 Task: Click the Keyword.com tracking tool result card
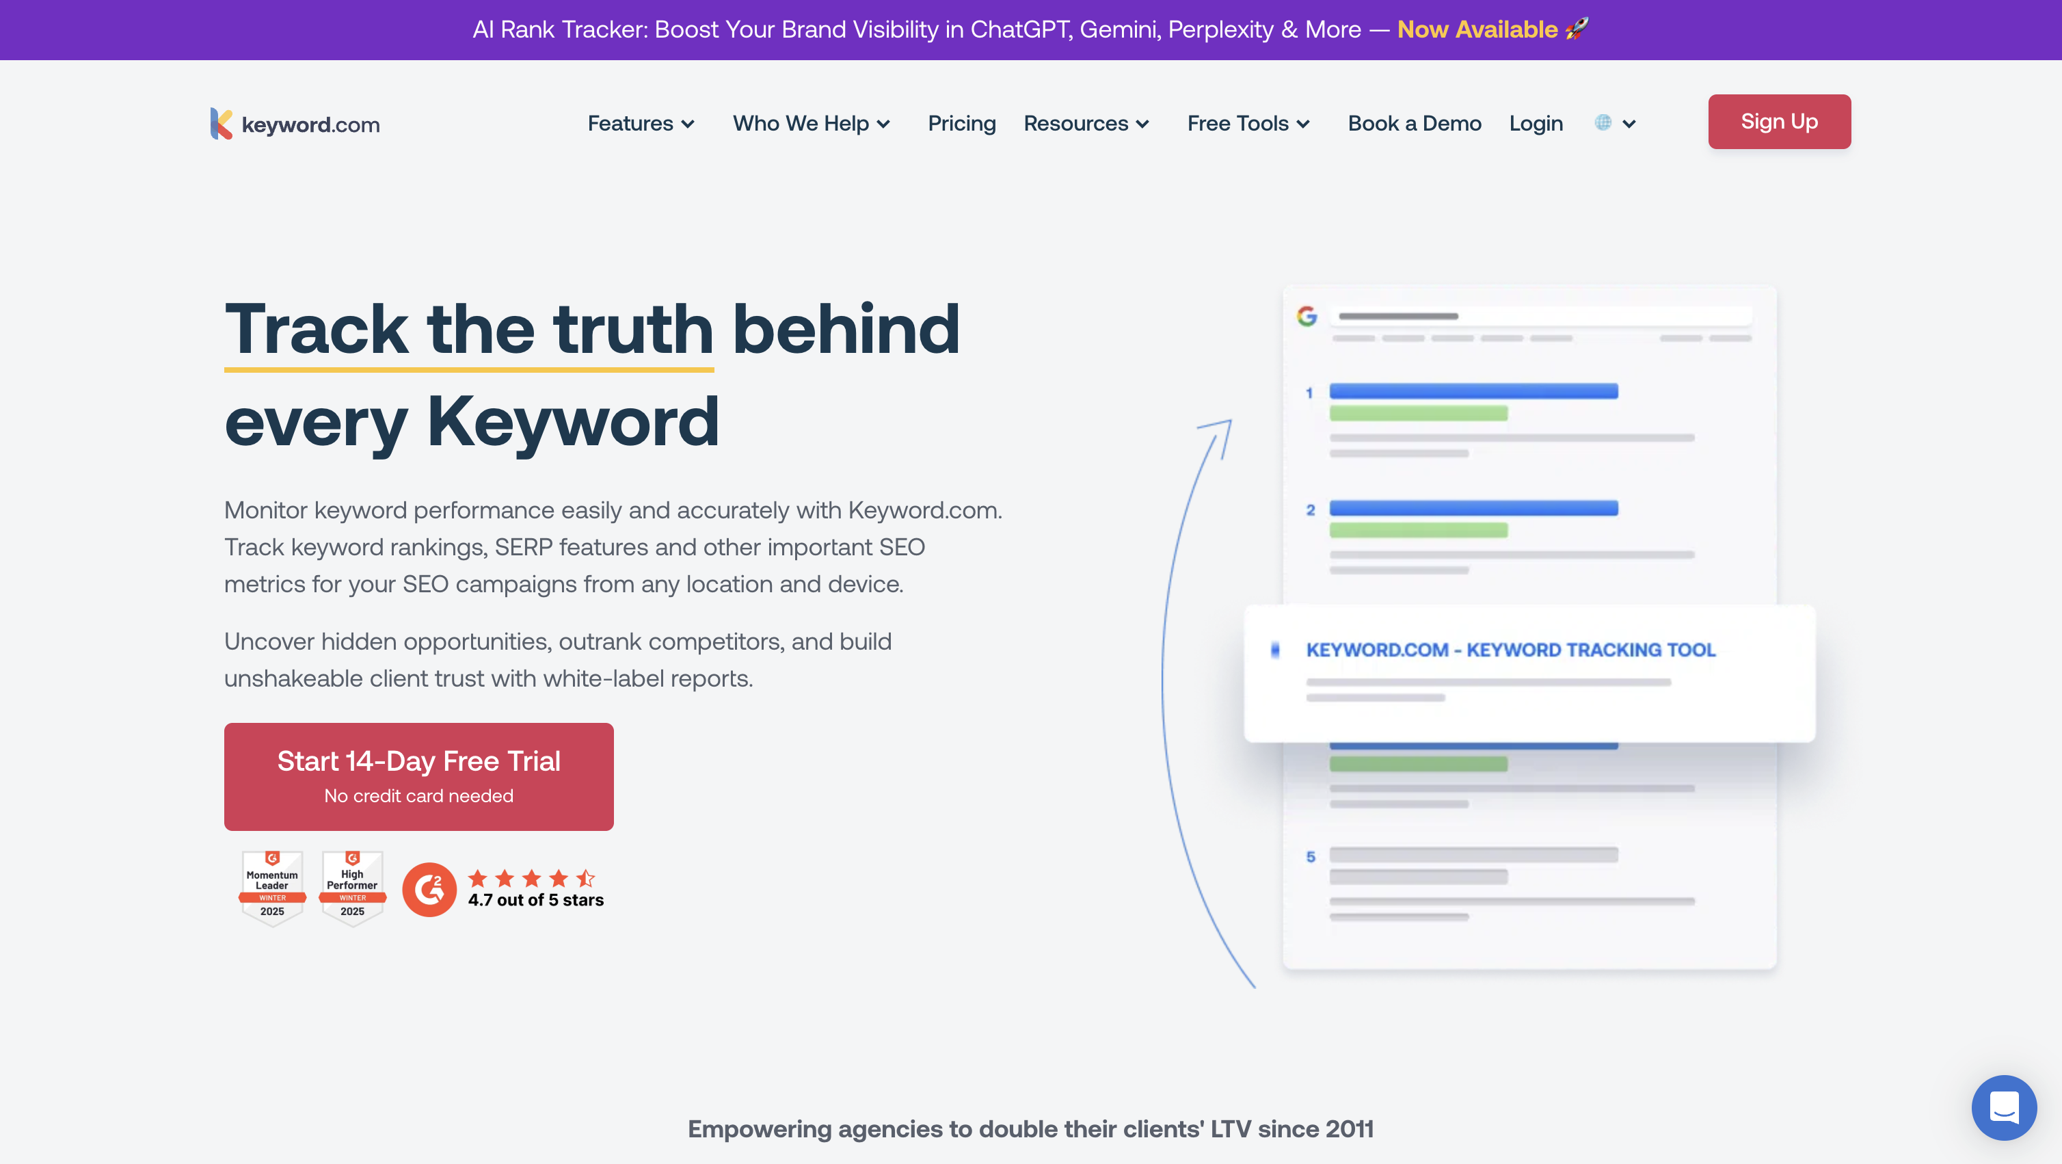1529,672
